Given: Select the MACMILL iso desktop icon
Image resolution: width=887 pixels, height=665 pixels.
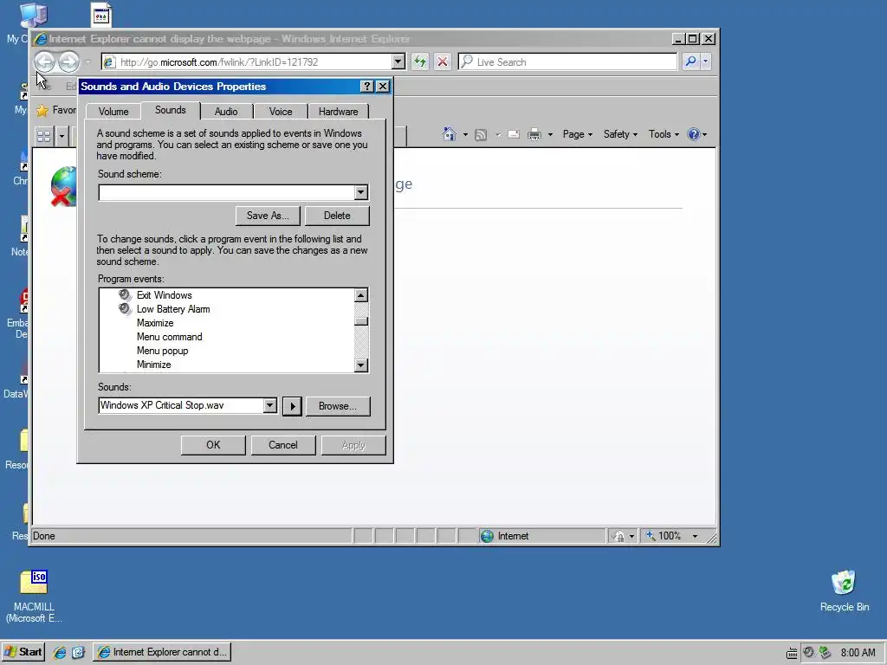Looking at the screenshot, I should tap(34, 583).
